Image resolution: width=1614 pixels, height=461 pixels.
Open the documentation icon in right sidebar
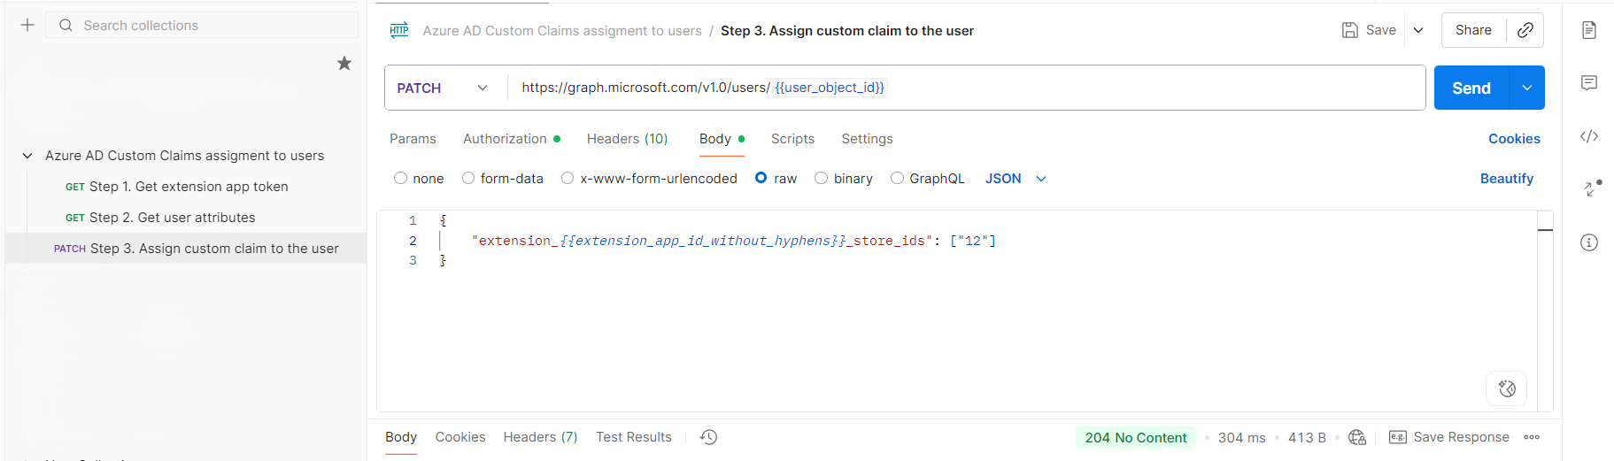(1589, 30)
